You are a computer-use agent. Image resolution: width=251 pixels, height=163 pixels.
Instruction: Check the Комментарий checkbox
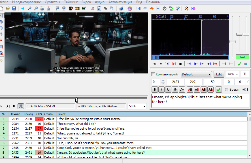pyautogui.click(x=153, y=74)
